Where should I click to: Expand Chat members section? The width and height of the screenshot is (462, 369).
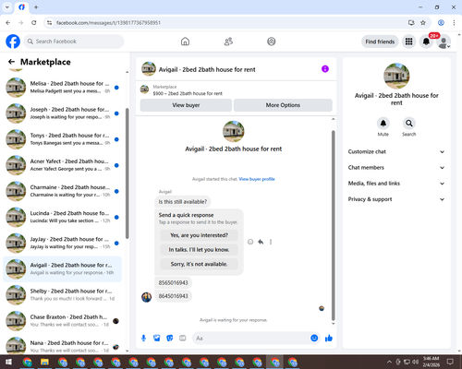pyautogui.click(x=396, y=168)
